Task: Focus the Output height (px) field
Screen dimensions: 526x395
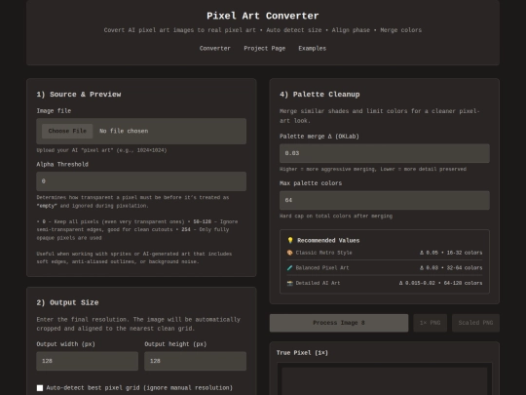Action: point(195,361)
